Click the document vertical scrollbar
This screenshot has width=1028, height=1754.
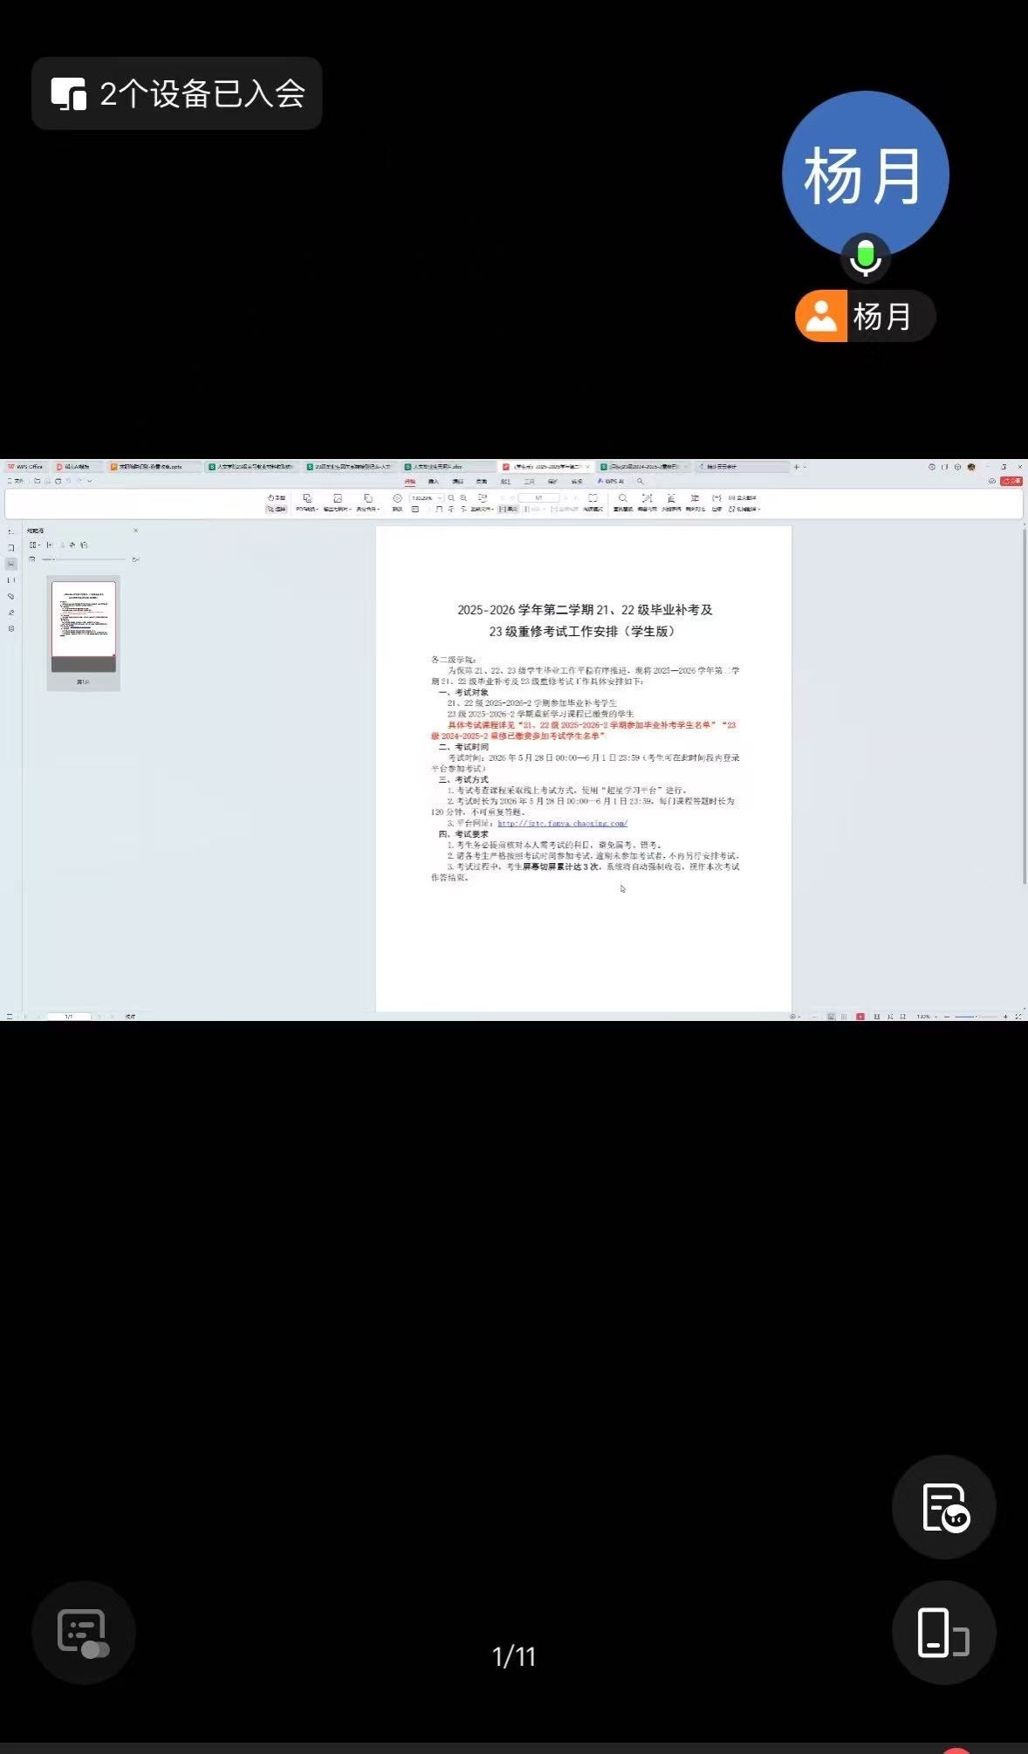pos(1025,707)
